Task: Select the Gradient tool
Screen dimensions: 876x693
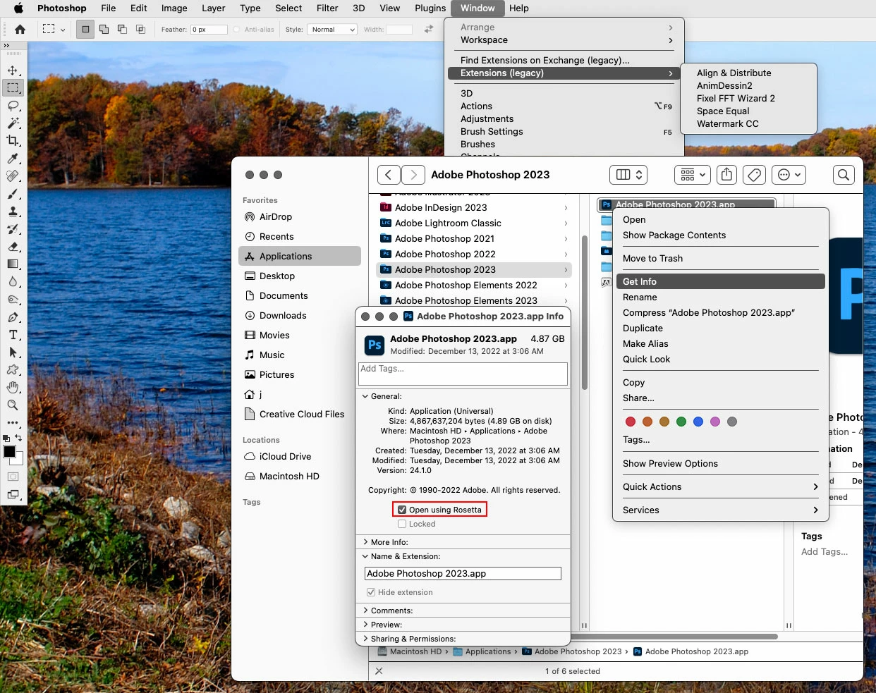Action: tap(13, 264)
